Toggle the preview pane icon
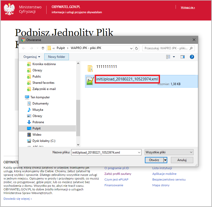The height and width of the screenshot is (207, 212). tap(183, 57)
